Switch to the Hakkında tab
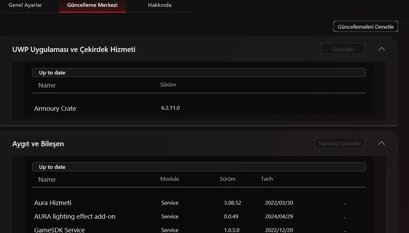This screenshot has height=233, width=409. coord(160,5)
